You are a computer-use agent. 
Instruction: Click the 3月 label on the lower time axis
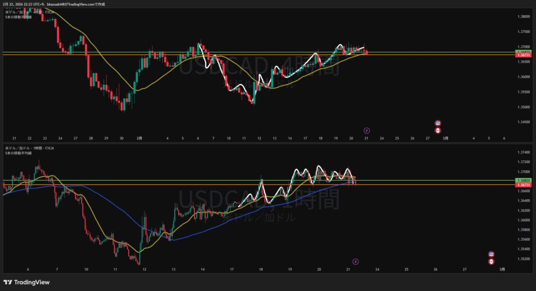[x=502, y=269]
